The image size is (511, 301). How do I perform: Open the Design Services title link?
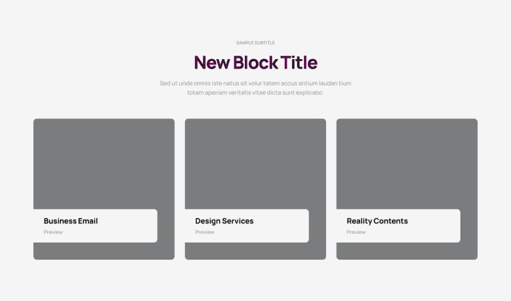pyautogui.click(x=224, y=221)
